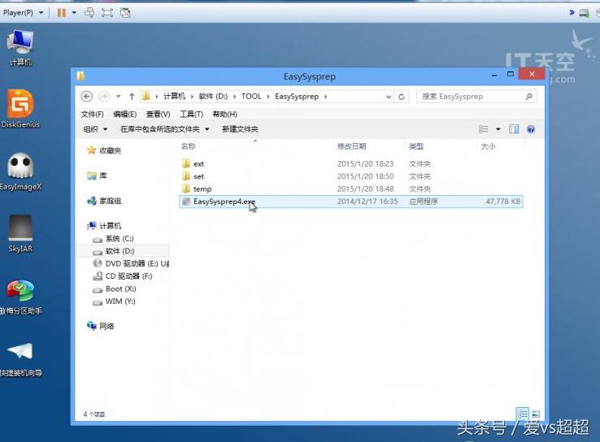Select the ext folder
The image size is (600, 442).
351,163
